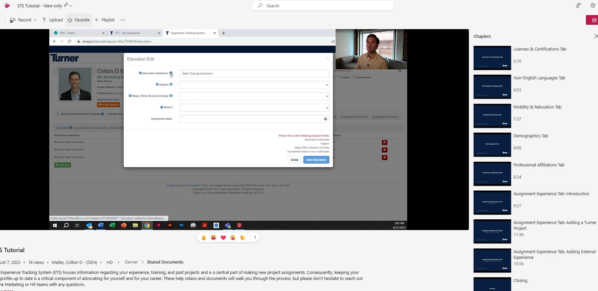Open the Mobility & Relocation Tab chapter thumbnail

492,116
